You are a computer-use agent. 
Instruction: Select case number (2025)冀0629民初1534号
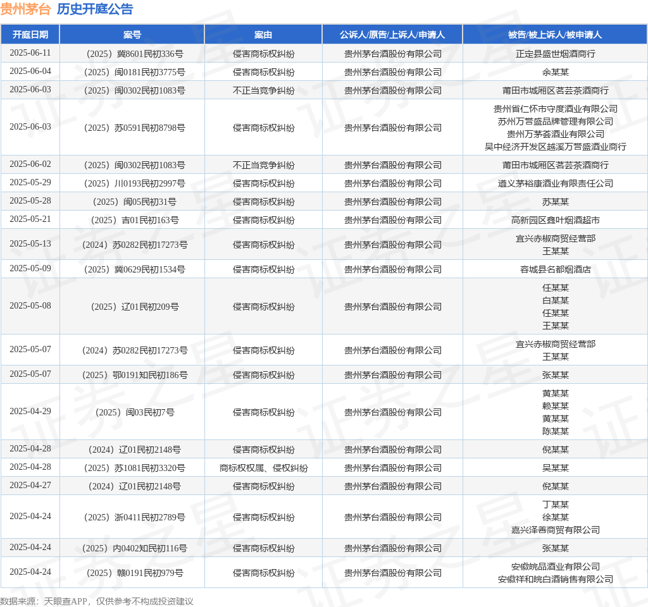click(134, 269)
